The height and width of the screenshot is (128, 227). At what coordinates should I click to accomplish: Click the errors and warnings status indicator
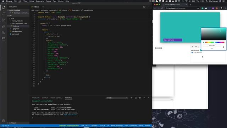click(x=6, y=126)
